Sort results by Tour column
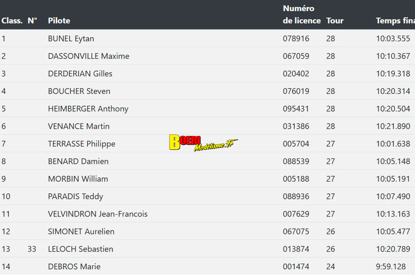This screenshot has width=415, height=280. (335, 21)
